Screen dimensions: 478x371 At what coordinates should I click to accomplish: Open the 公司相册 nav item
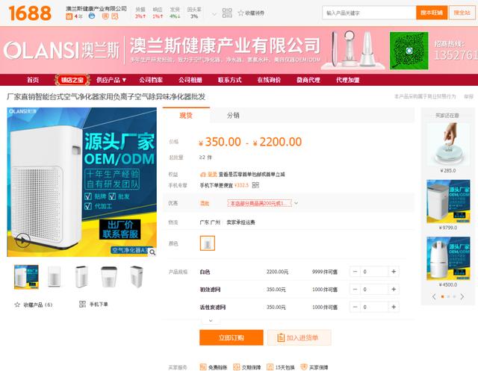(190, 80)
